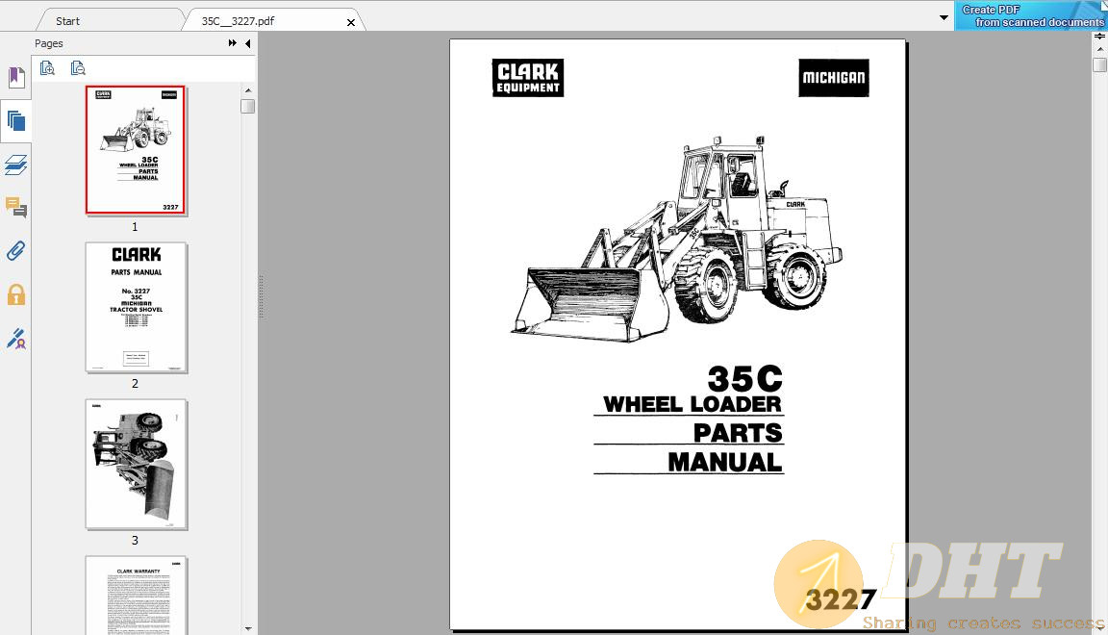
Task: Click the Michigan logo on the page
Action: (834, 78)
